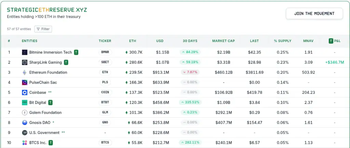This screenshot has height=148, width=350.
Task: Click the SharpLink Gaming logo icon
Action: point(25,63)
